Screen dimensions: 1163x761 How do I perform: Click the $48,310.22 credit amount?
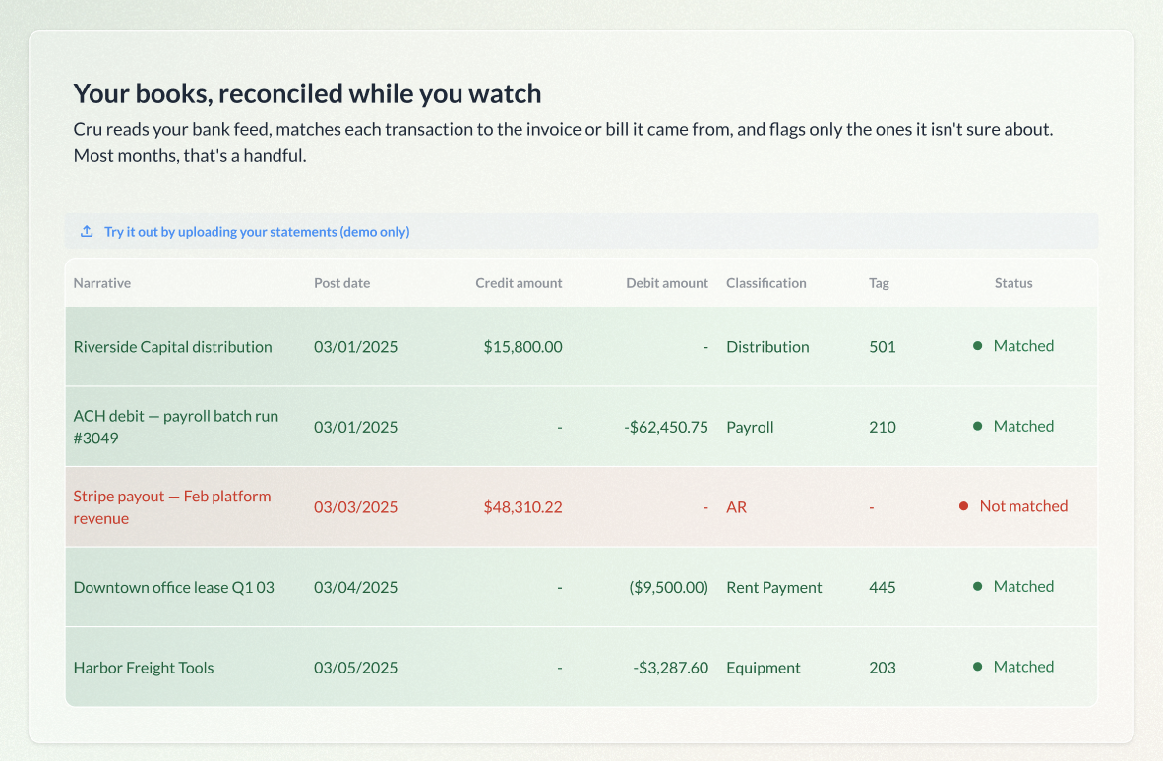point(522,506)
